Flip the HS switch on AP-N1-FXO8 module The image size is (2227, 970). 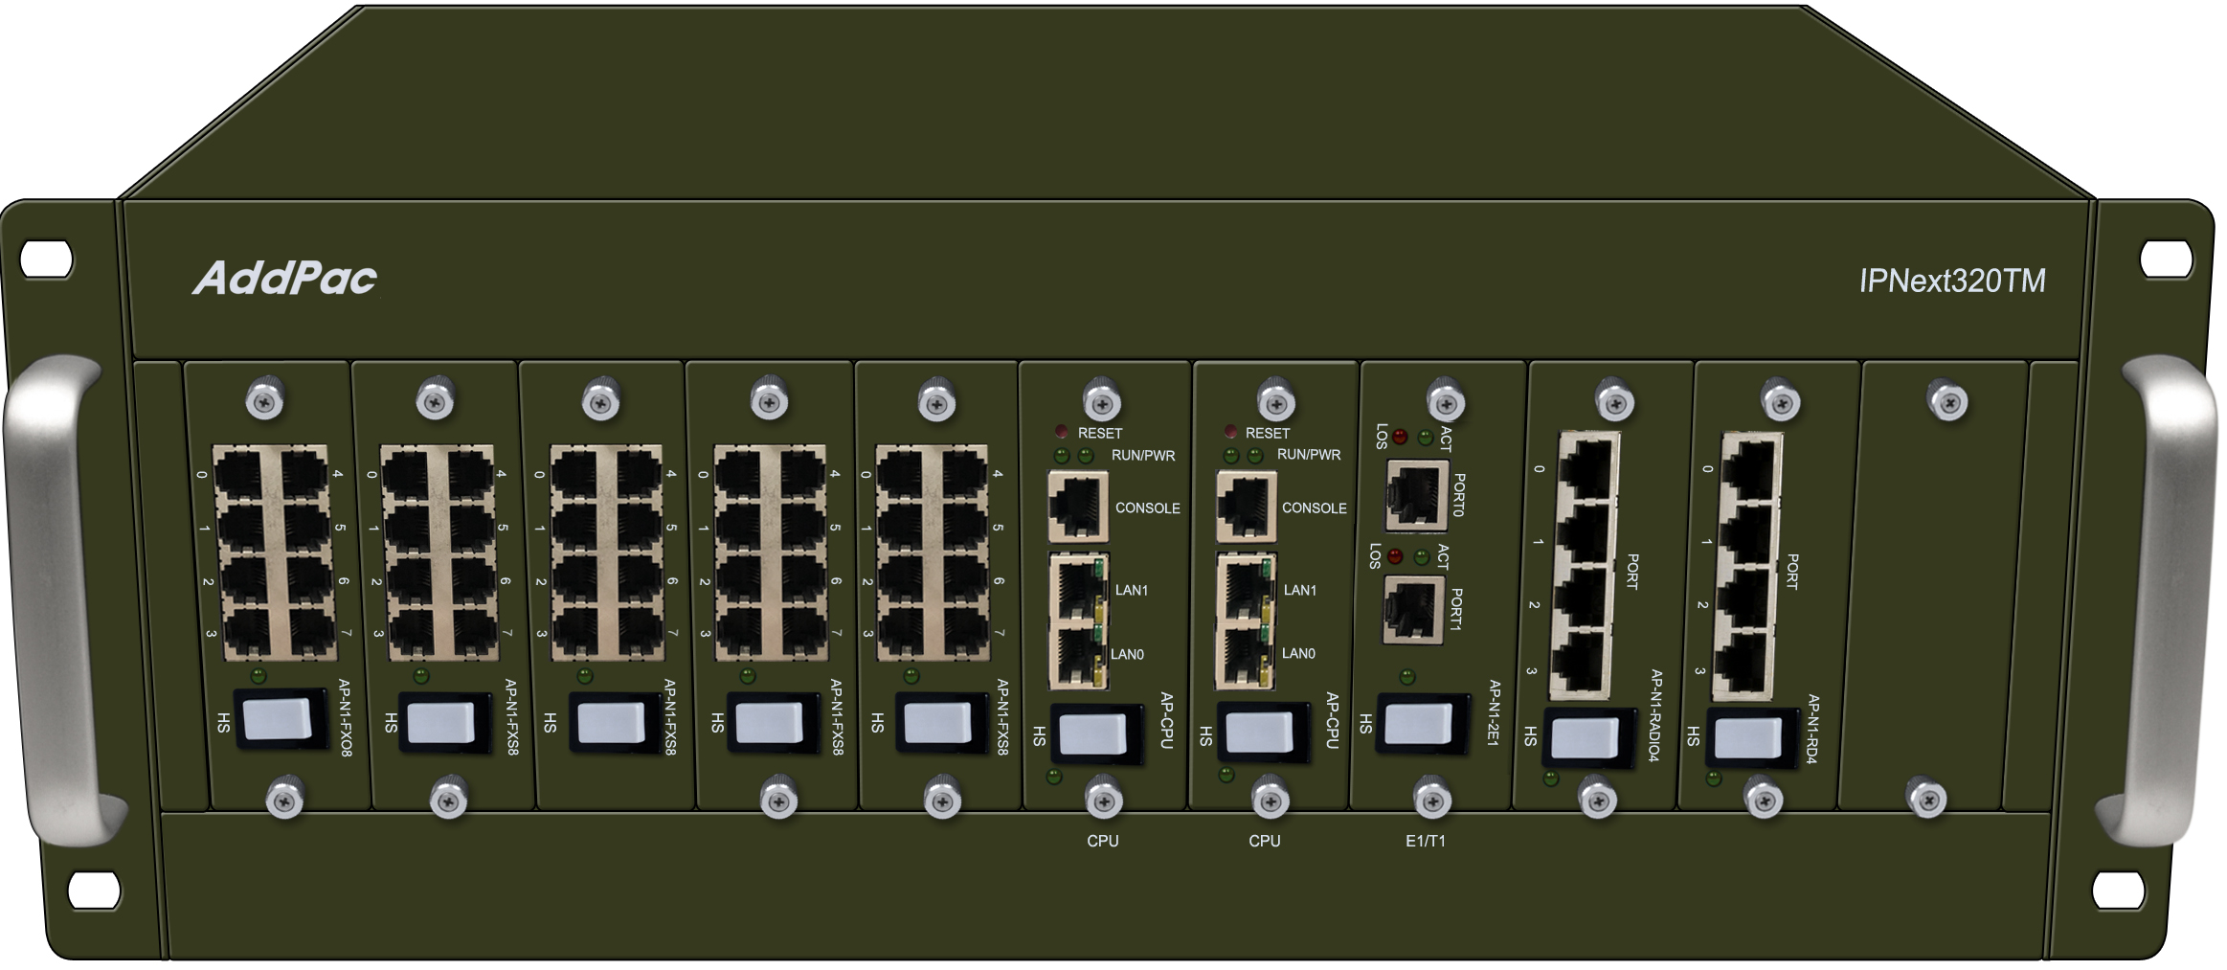coord(279,721)
